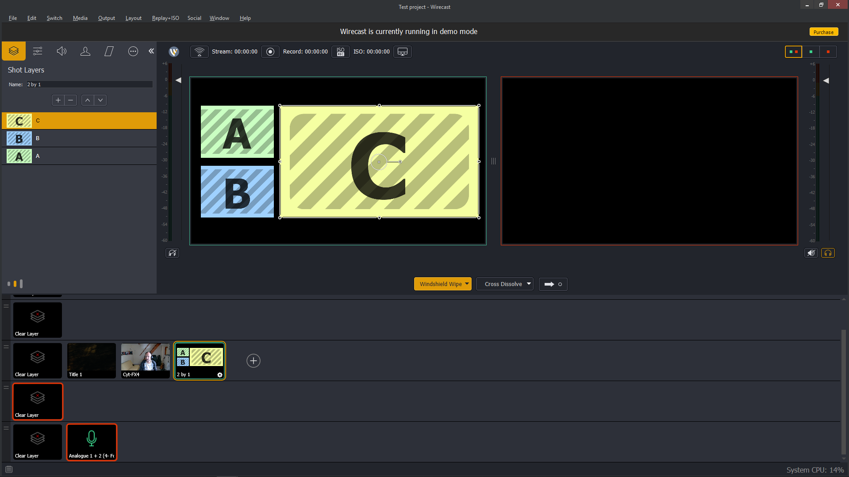Screen dimensions: 849x477
Task: Select layer A in Shot Layers
Action: [79, 156]
